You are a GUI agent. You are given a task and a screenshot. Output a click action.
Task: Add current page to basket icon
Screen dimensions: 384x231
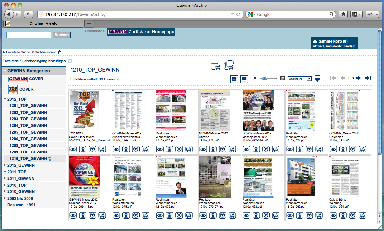point(216,67)
